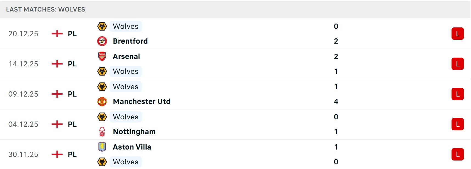Click the Arsenal club crest icon

click(102, 57)
